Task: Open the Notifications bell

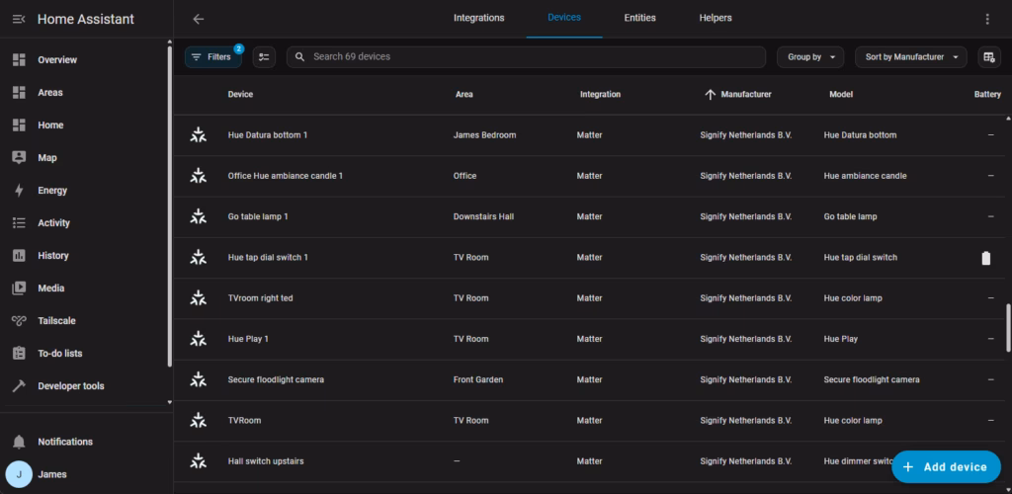Action: (19, 442)
